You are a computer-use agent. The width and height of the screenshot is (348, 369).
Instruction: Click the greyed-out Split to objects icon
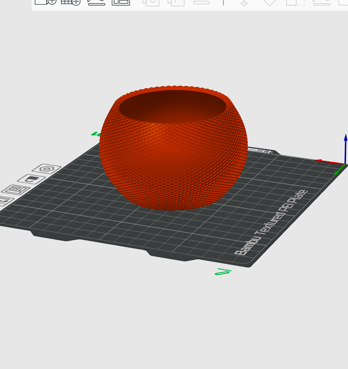click(x=151, y=2)
